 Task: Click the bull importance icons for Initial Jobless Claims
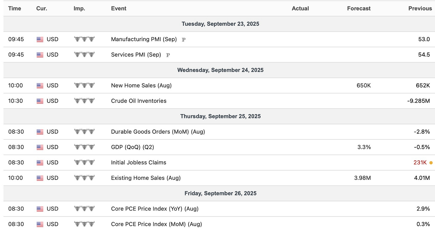[84, 163]
